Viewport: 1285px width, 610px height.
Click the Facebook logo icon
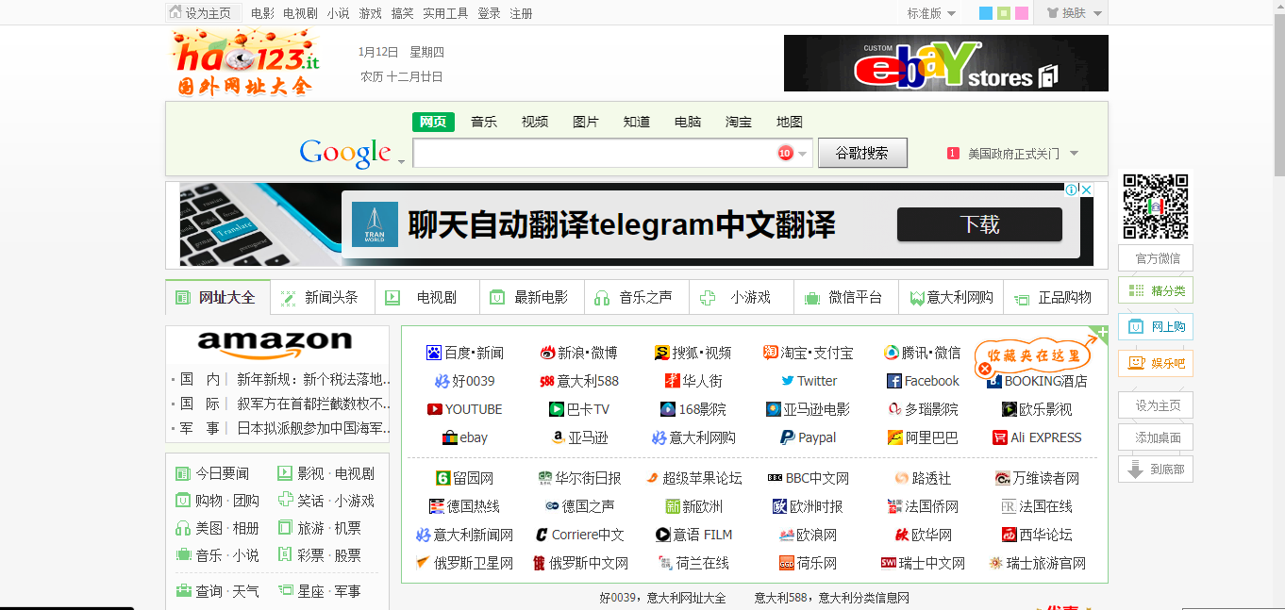point(894,381)
